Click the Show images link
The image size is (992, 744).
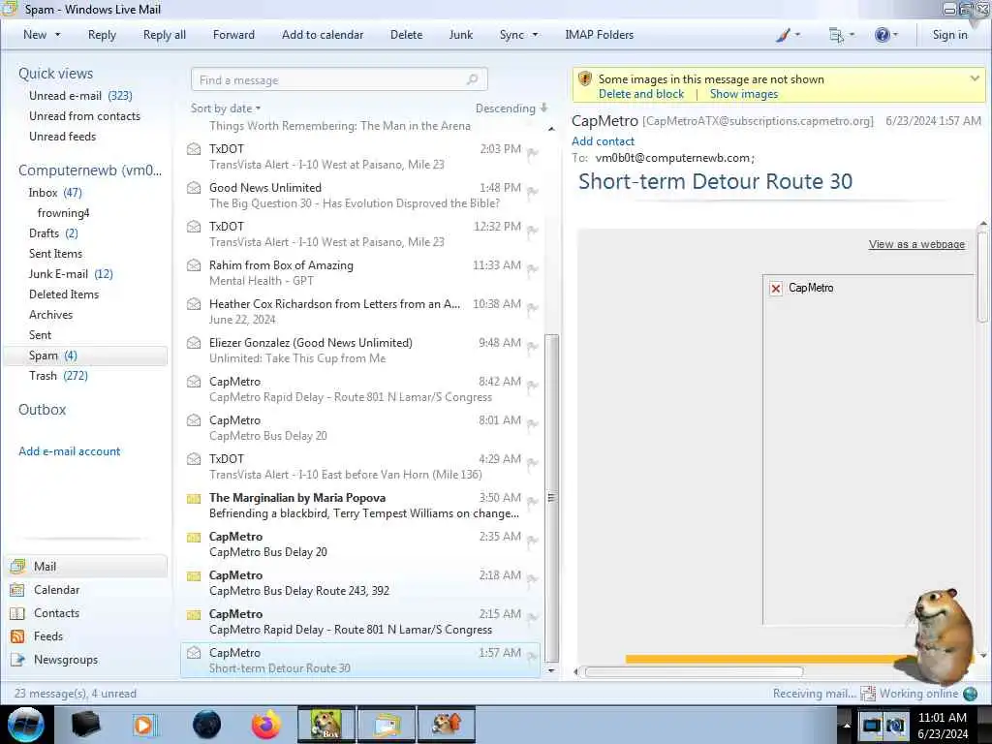coord(744,94)
